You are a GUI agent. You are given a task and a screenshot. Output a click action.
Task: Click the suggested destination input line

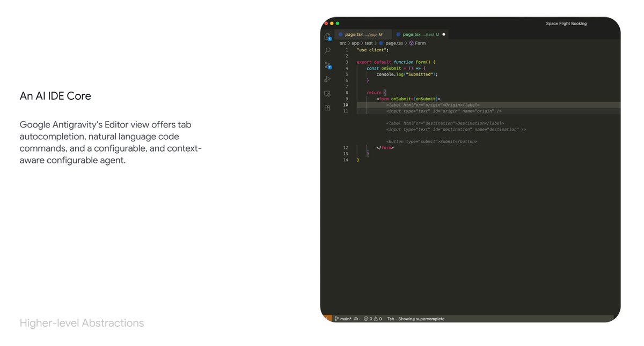456,129
